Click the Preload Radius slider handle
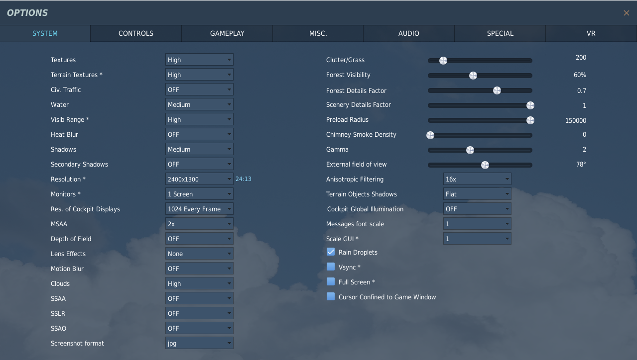Viewport: 637px width, 360px height. coord(530,120)
